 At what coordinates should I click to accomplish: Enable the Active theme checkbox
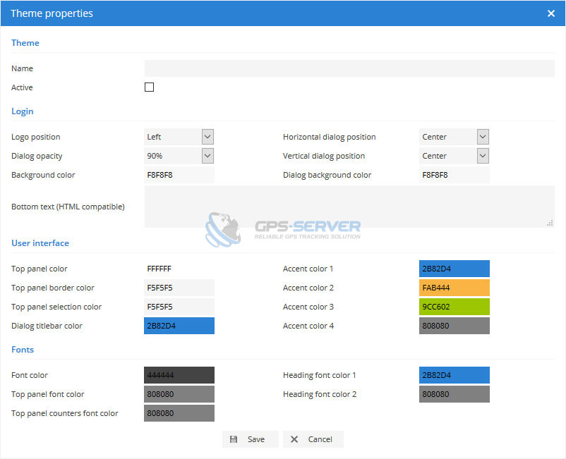[149, 87]
